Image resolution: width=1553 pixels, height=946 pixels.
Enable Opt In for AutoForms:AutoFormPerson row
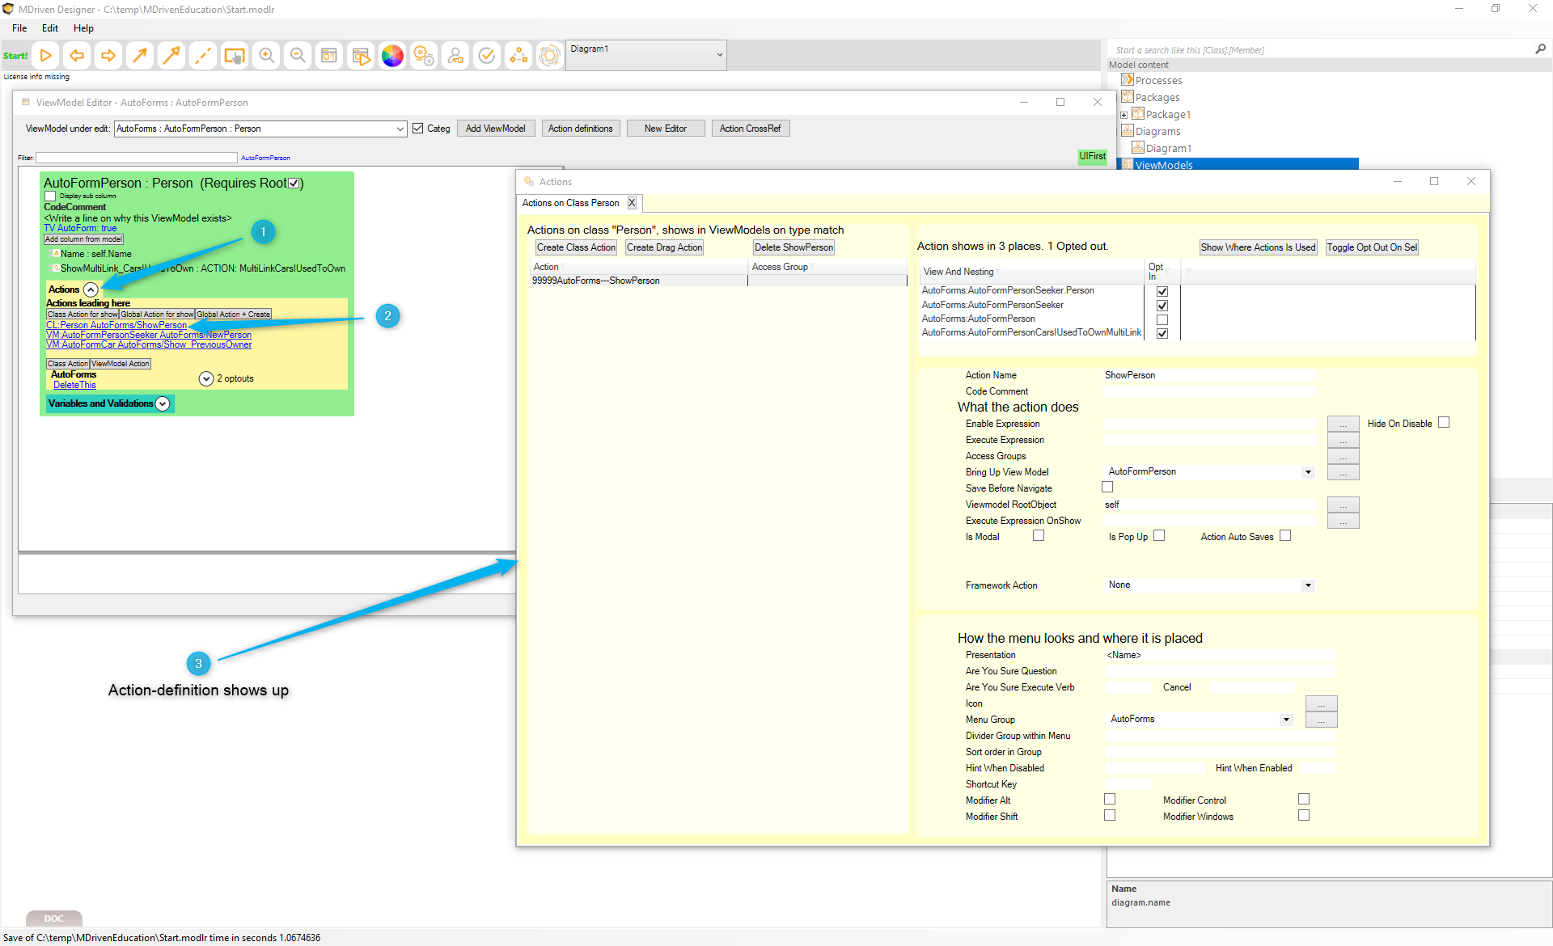[x=1162, y=319]
